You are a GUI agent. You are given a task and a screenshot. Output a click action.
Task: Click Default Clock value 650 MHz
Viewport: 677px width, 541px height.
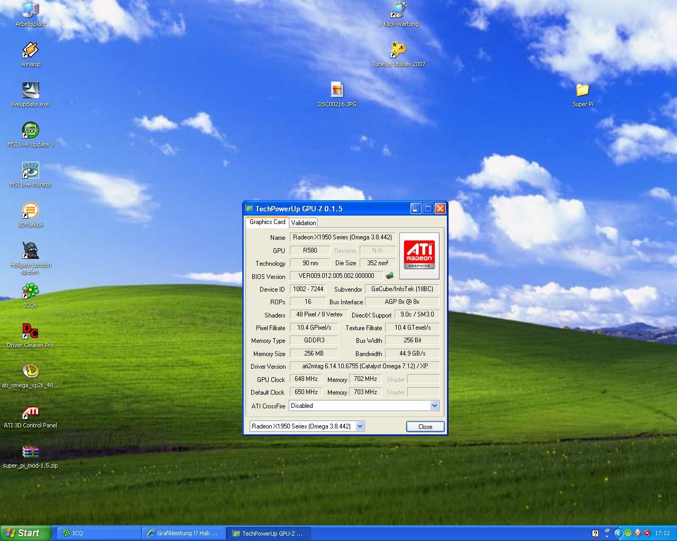coord(306,392)
